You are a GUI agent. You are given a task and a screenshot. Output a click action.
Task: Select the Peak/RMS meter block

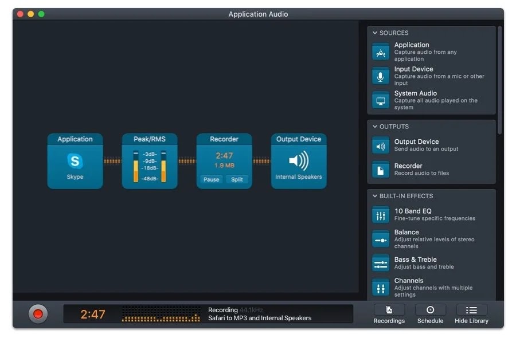[150, 161]
